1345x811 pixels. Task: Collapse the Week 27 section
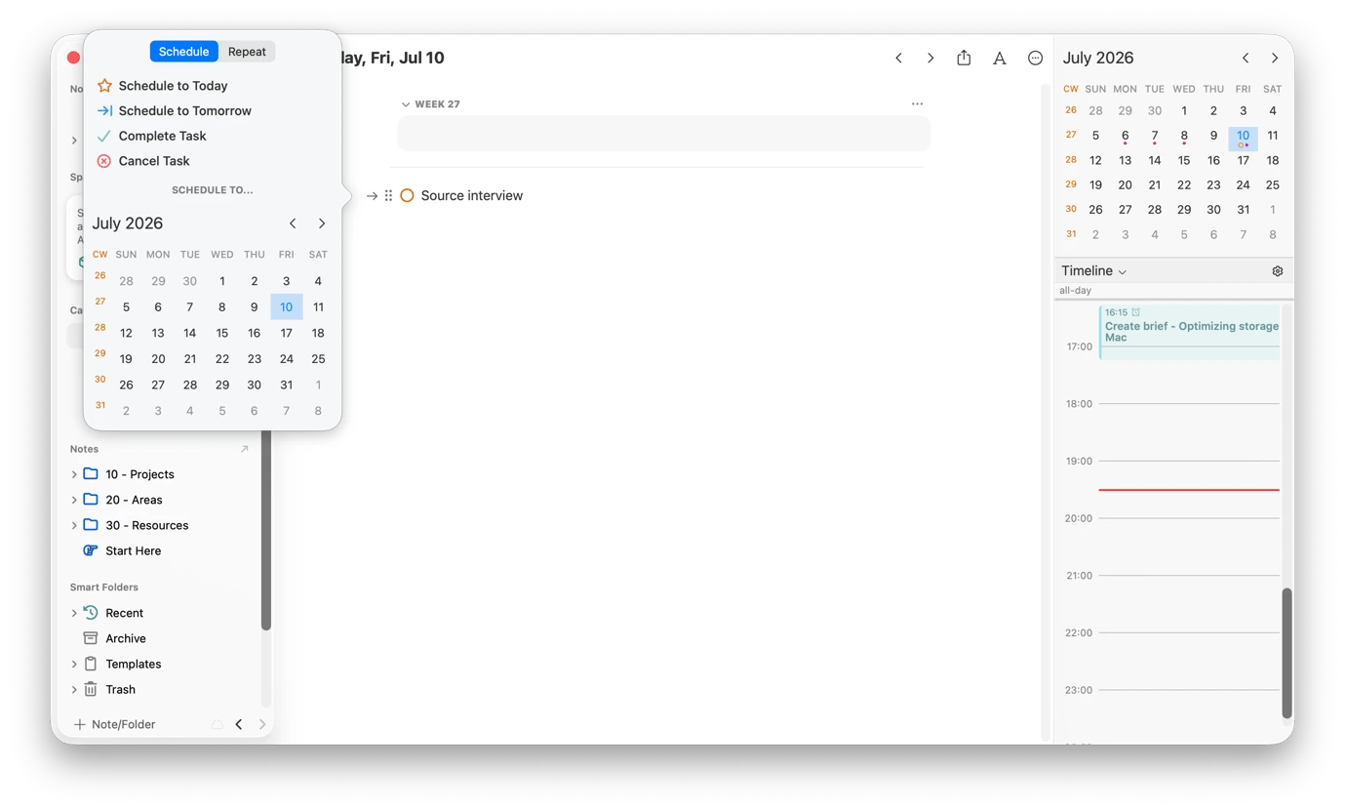coord(406,104)
